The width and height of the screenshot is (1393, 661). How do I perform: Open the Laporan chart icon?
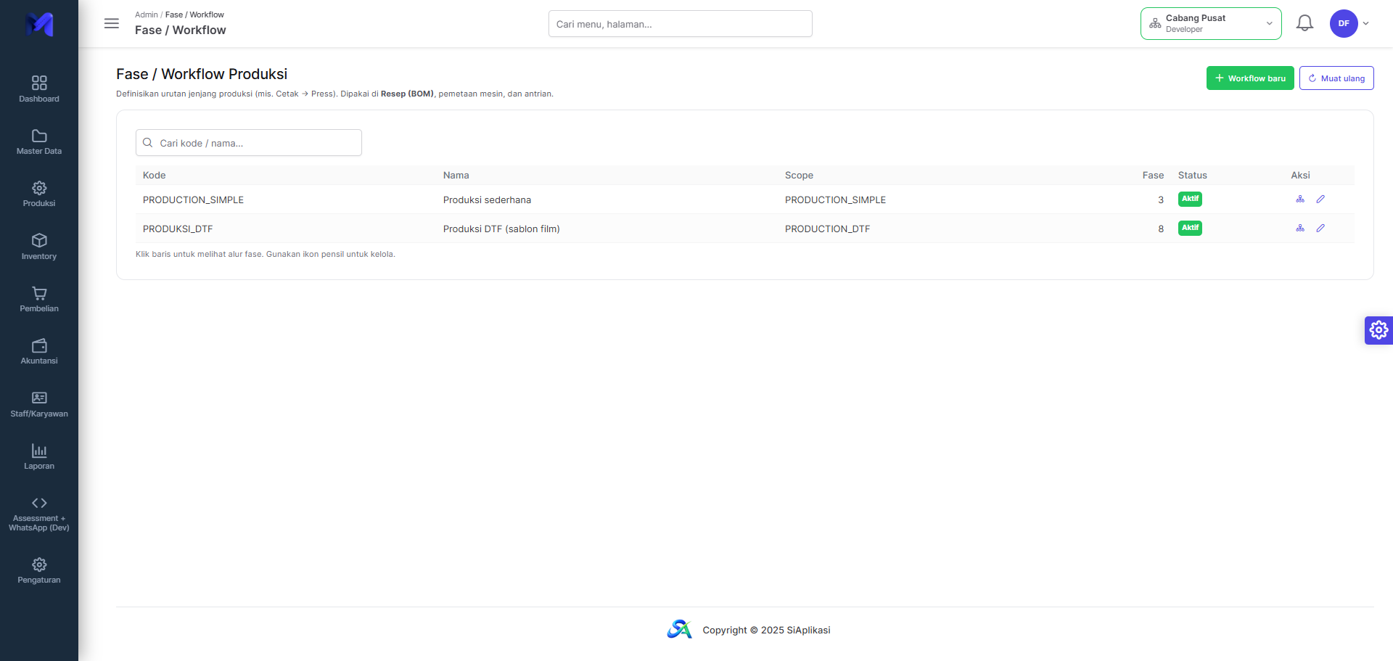39,451
